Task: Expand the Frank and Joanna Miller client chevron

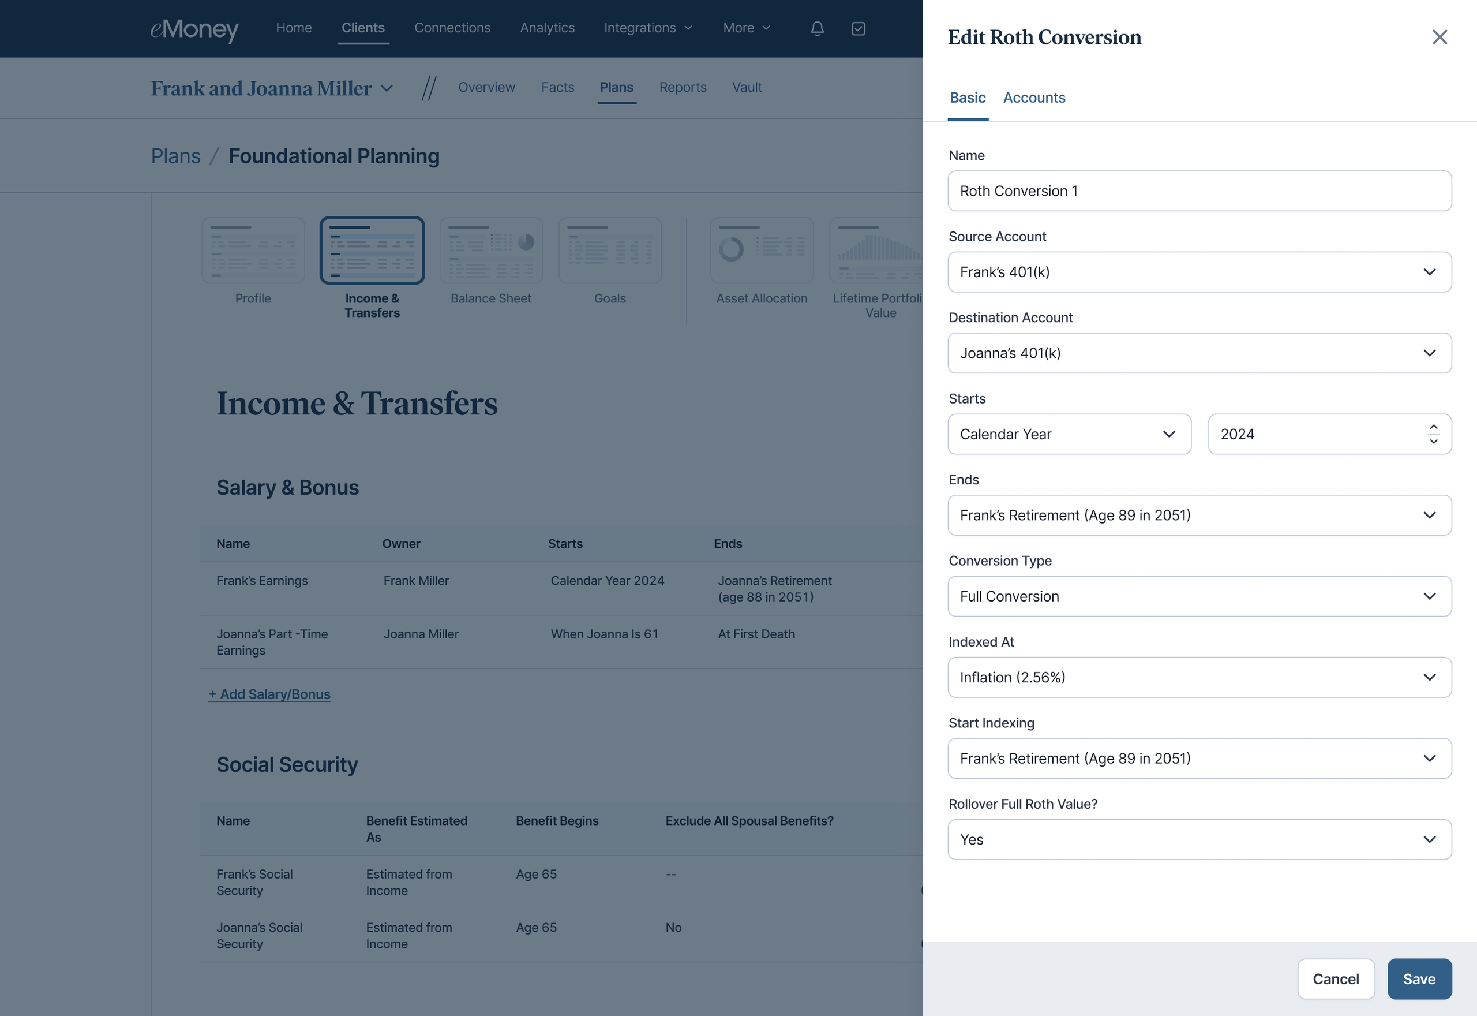Action: [x=387, y=88]
